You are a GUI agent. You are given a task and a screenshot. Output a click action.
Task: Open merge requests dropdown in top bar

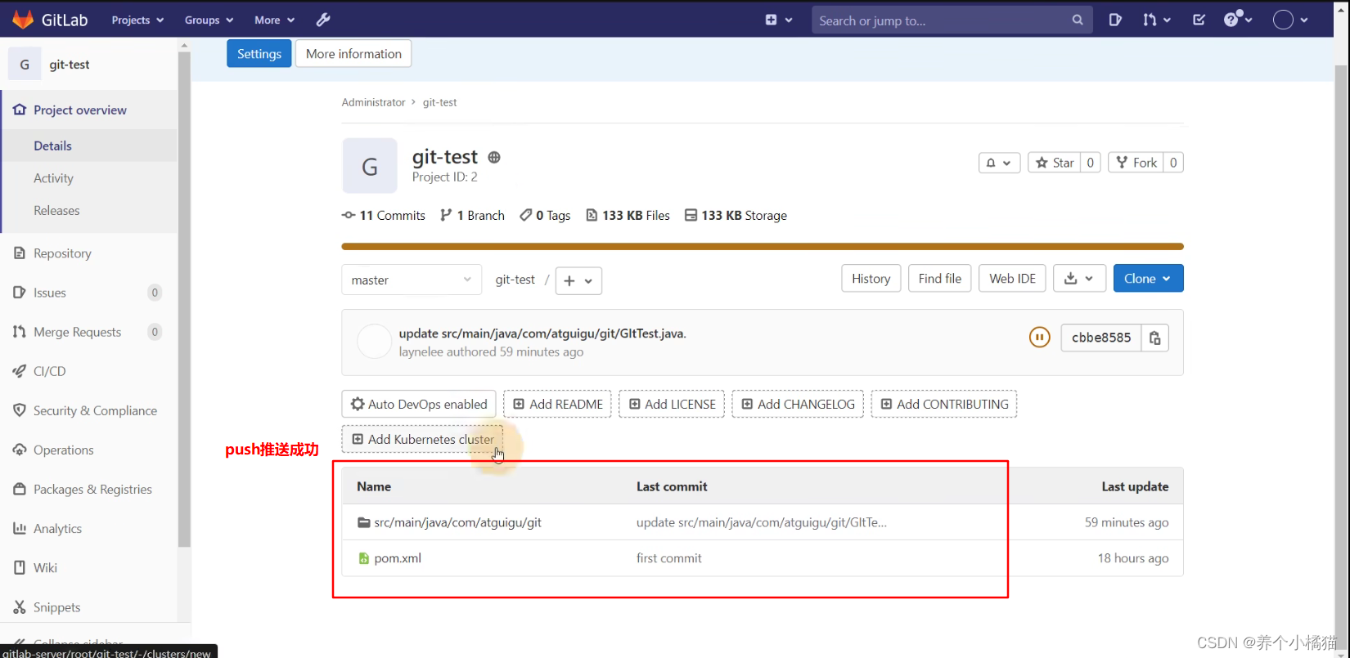pyautogui.click(x=1156, y=20)
